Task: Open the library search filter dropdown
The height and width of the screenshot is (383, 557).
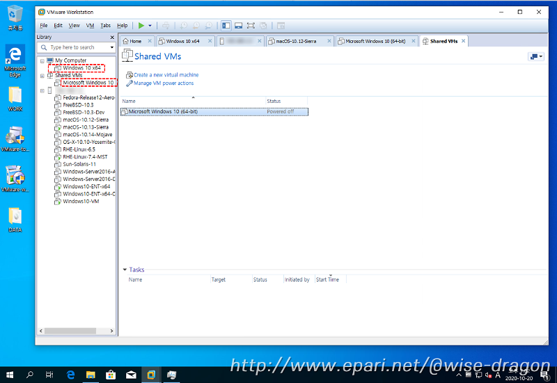Action: tap(112, 47)
